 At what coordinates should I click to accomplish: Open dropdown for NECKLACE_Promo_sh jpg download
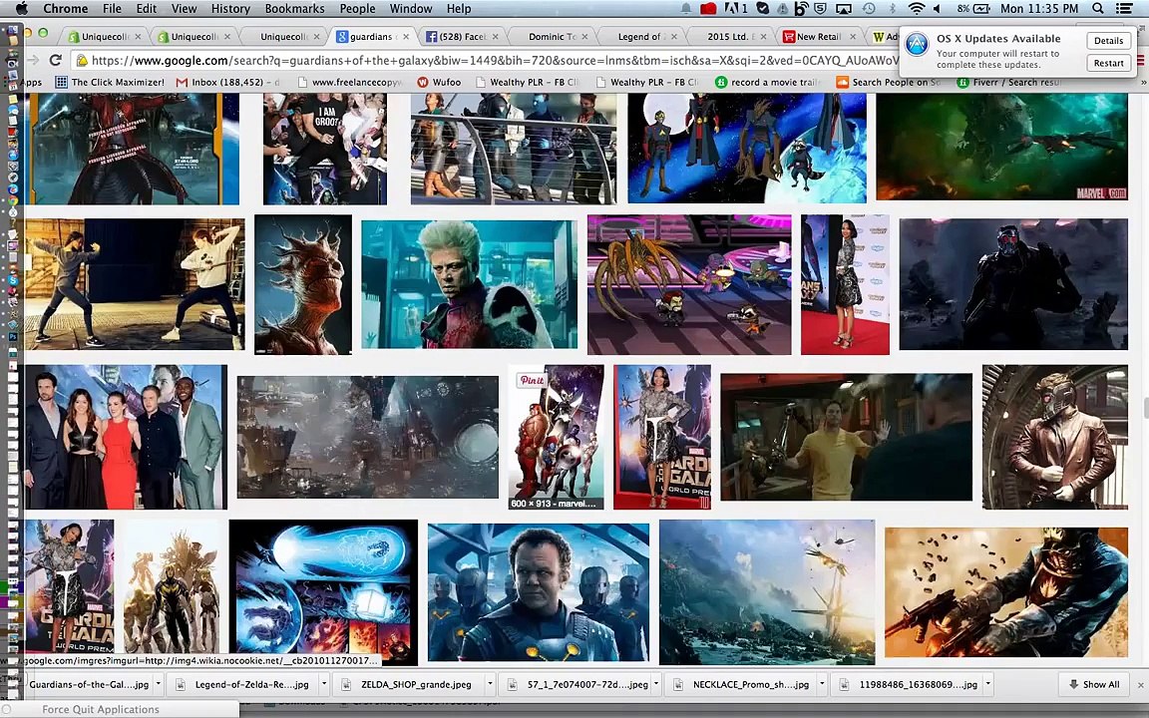[x=822, y=684]
